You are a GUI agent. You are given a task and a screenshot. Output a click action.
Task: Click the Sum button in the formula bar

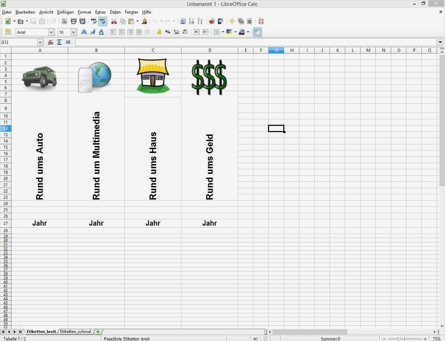tap(59, 42)
